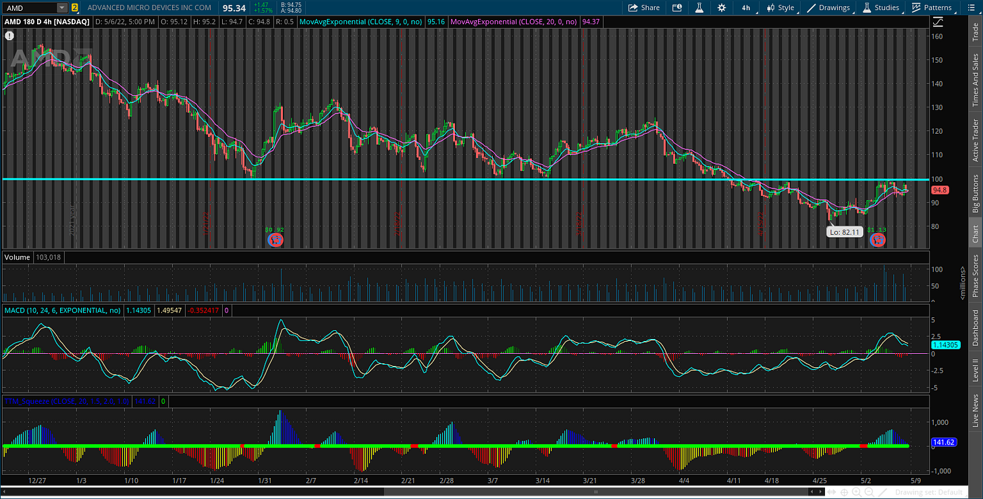Click the TTM_Squeeze study label
The height and width of the screenshot is (499, 983).
[x=68, y=401]
